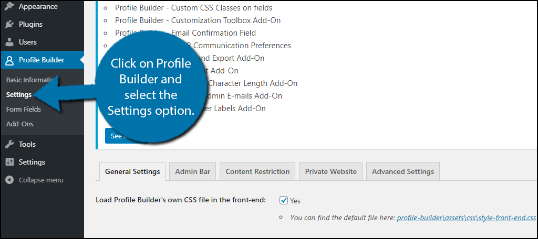Click the Profile Builder user icon
This screenshot has height=239, width=538.
point(9,60)
